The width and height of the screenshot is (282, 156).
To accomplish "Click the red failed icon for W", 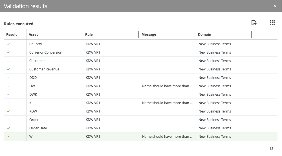I will point(8,137).
